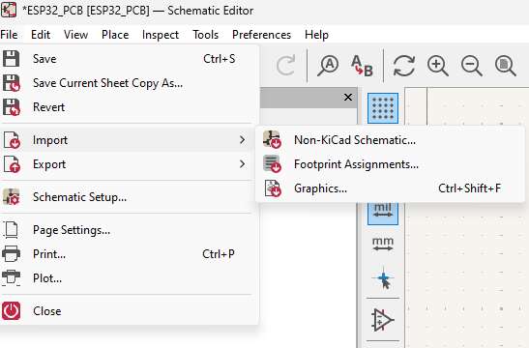Click the Footprint Assignments list icon
The height and width of the screenshot is (348, 529).
point(272,164)
